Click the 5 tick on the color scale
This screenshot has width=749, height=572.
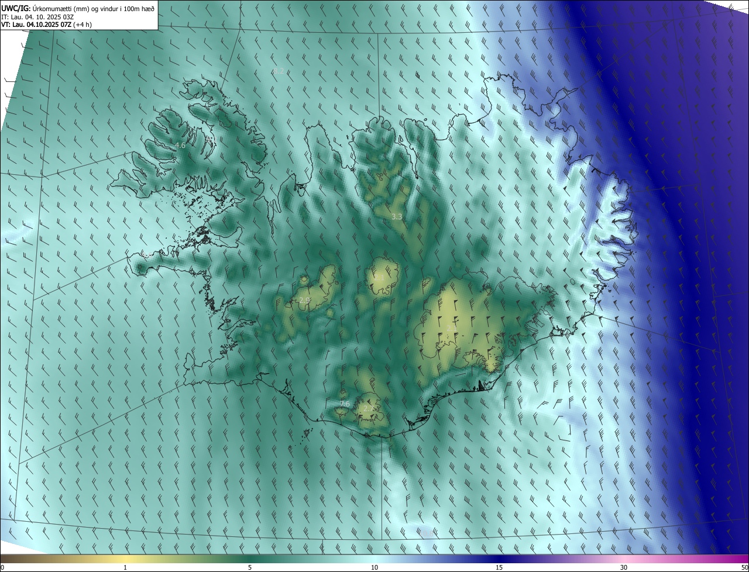tap(250, 568)
